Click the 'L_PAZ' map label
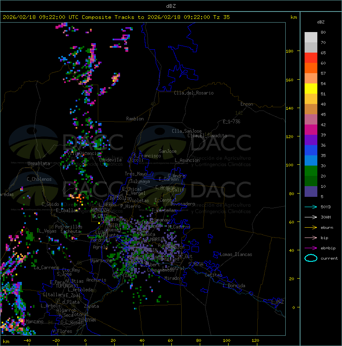Image resolution: width=342 pixels, height=346 pixels. coord(277,302)
